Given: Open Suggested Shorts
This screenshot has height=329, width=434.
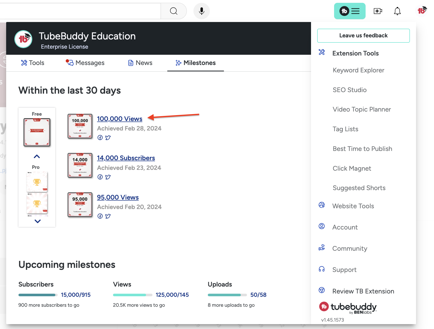Looking at the screenshot, I should (359, 188).
